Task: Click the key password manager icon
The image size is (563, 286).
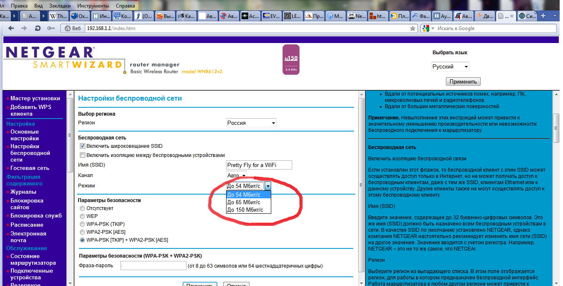Action: 51,28
